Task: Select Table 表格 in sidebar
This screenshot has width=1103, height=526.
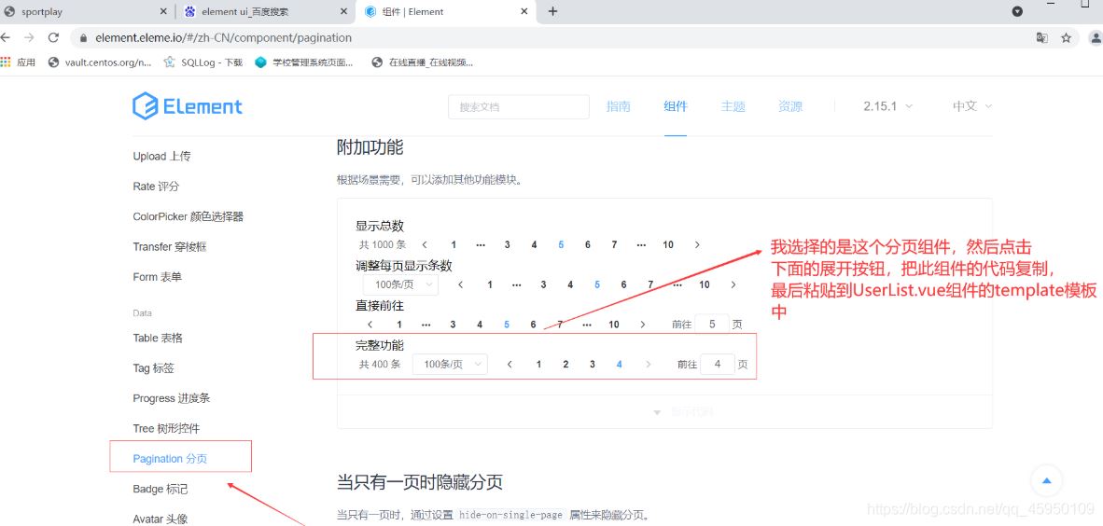Action: pos(158,338)
